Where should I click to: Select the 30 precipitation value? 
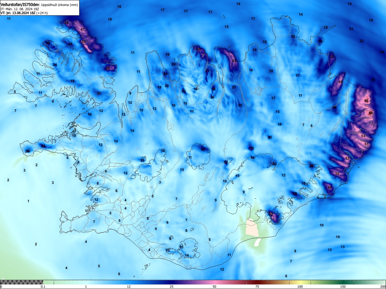(214, 89)
